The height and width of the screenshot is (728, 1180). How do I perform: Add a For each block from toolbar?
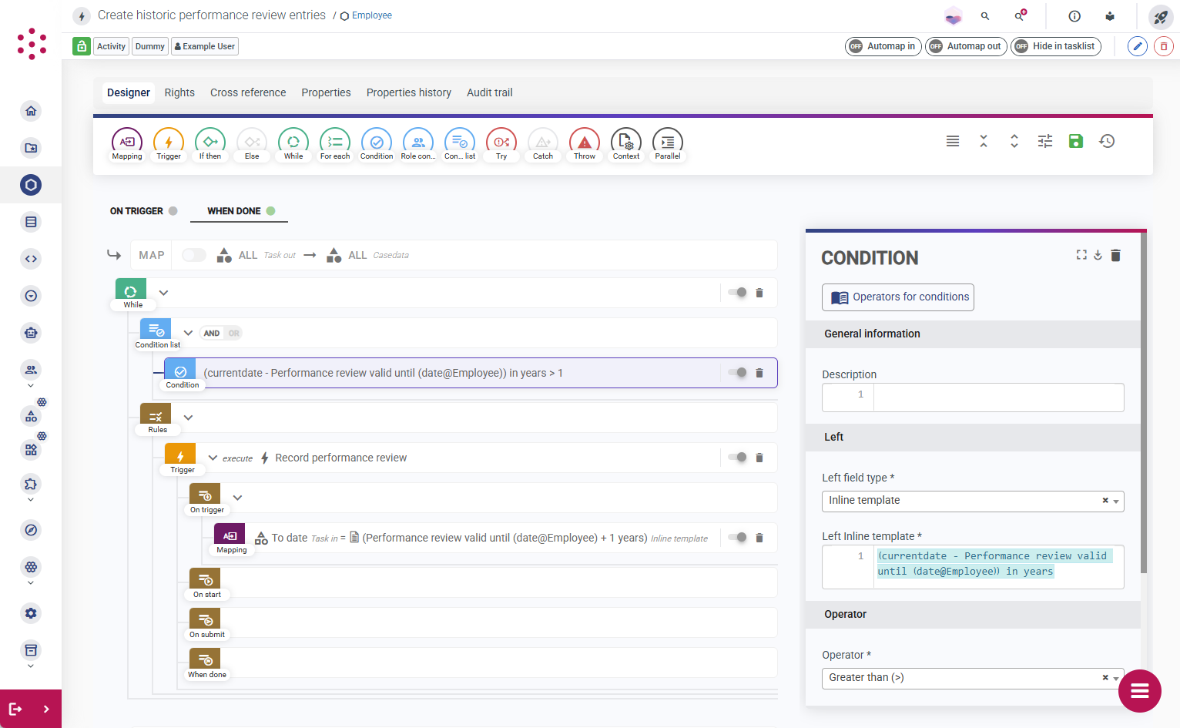[x=335, y=143]
